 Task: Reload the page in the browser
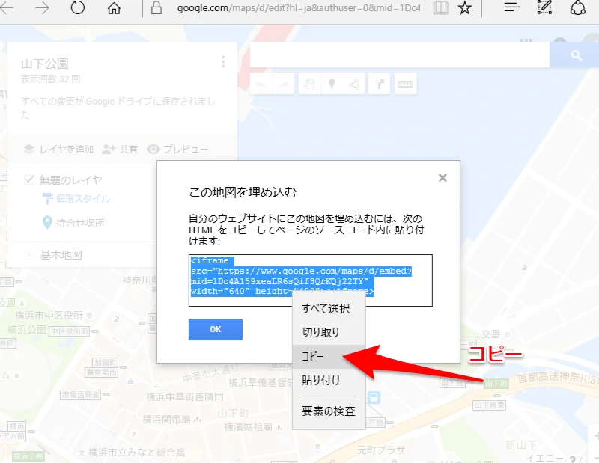click(x=77, y=7)
